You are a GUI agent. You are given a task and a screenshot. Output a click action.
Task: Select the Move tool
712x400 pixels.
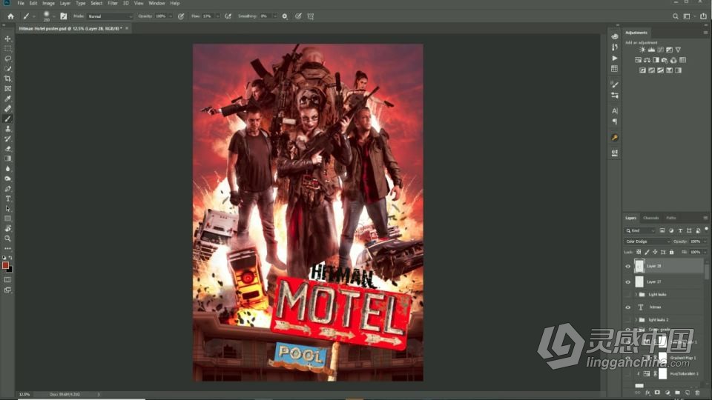(x=7, y=39)
